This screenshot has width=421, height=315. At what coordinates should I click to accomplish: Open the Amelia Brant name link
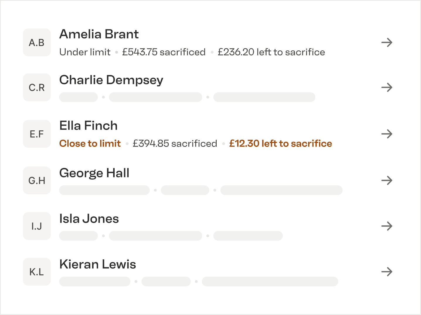click(x=99, y=34)
